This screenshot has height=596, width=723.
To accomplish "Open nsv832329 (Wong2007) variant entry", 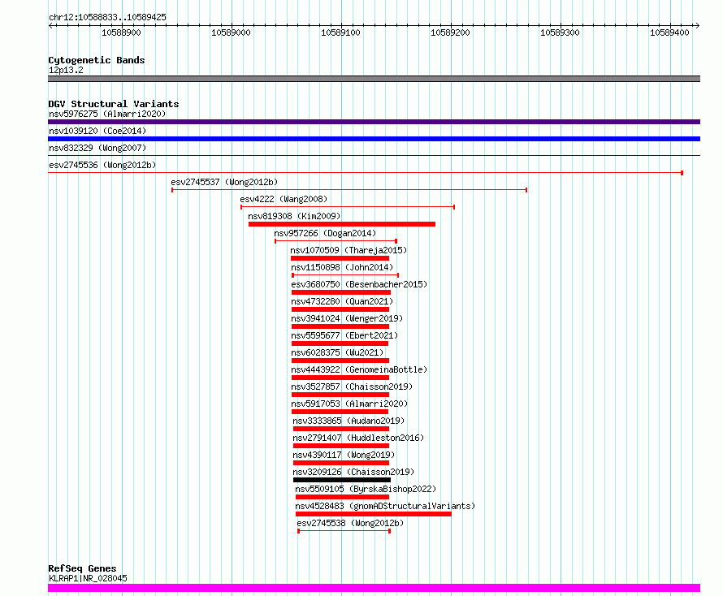I will tap(97, 148).
